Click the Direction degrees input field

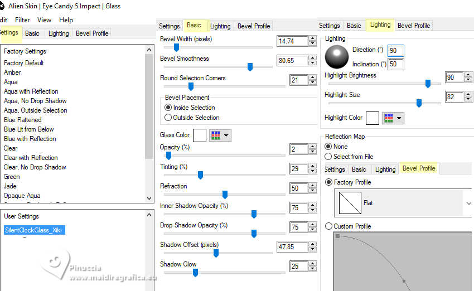coord(396,51)
